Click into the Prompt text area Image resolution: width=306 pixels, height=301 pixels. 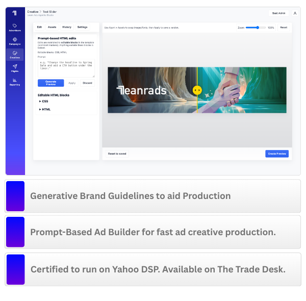point(66,69)
